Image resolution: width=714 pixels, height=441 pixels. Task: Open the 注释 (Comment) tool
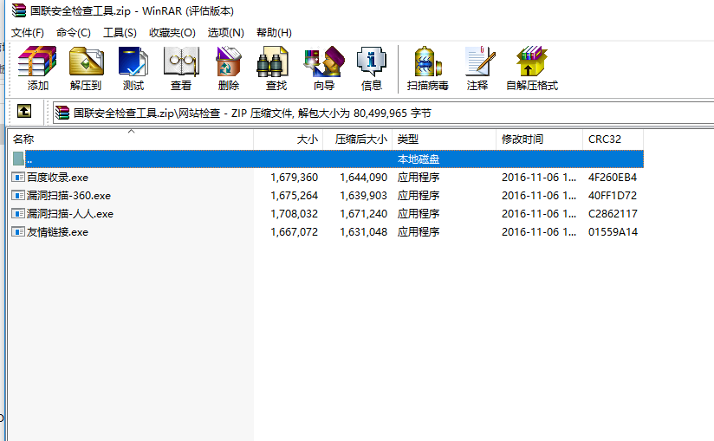479,61
